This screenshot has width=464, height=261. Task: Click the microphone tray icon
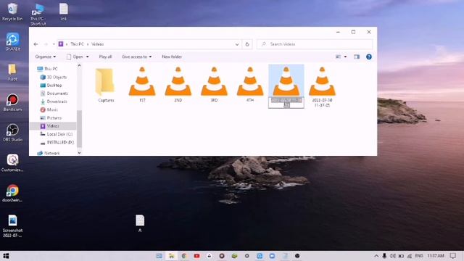(x=384, y=256)
